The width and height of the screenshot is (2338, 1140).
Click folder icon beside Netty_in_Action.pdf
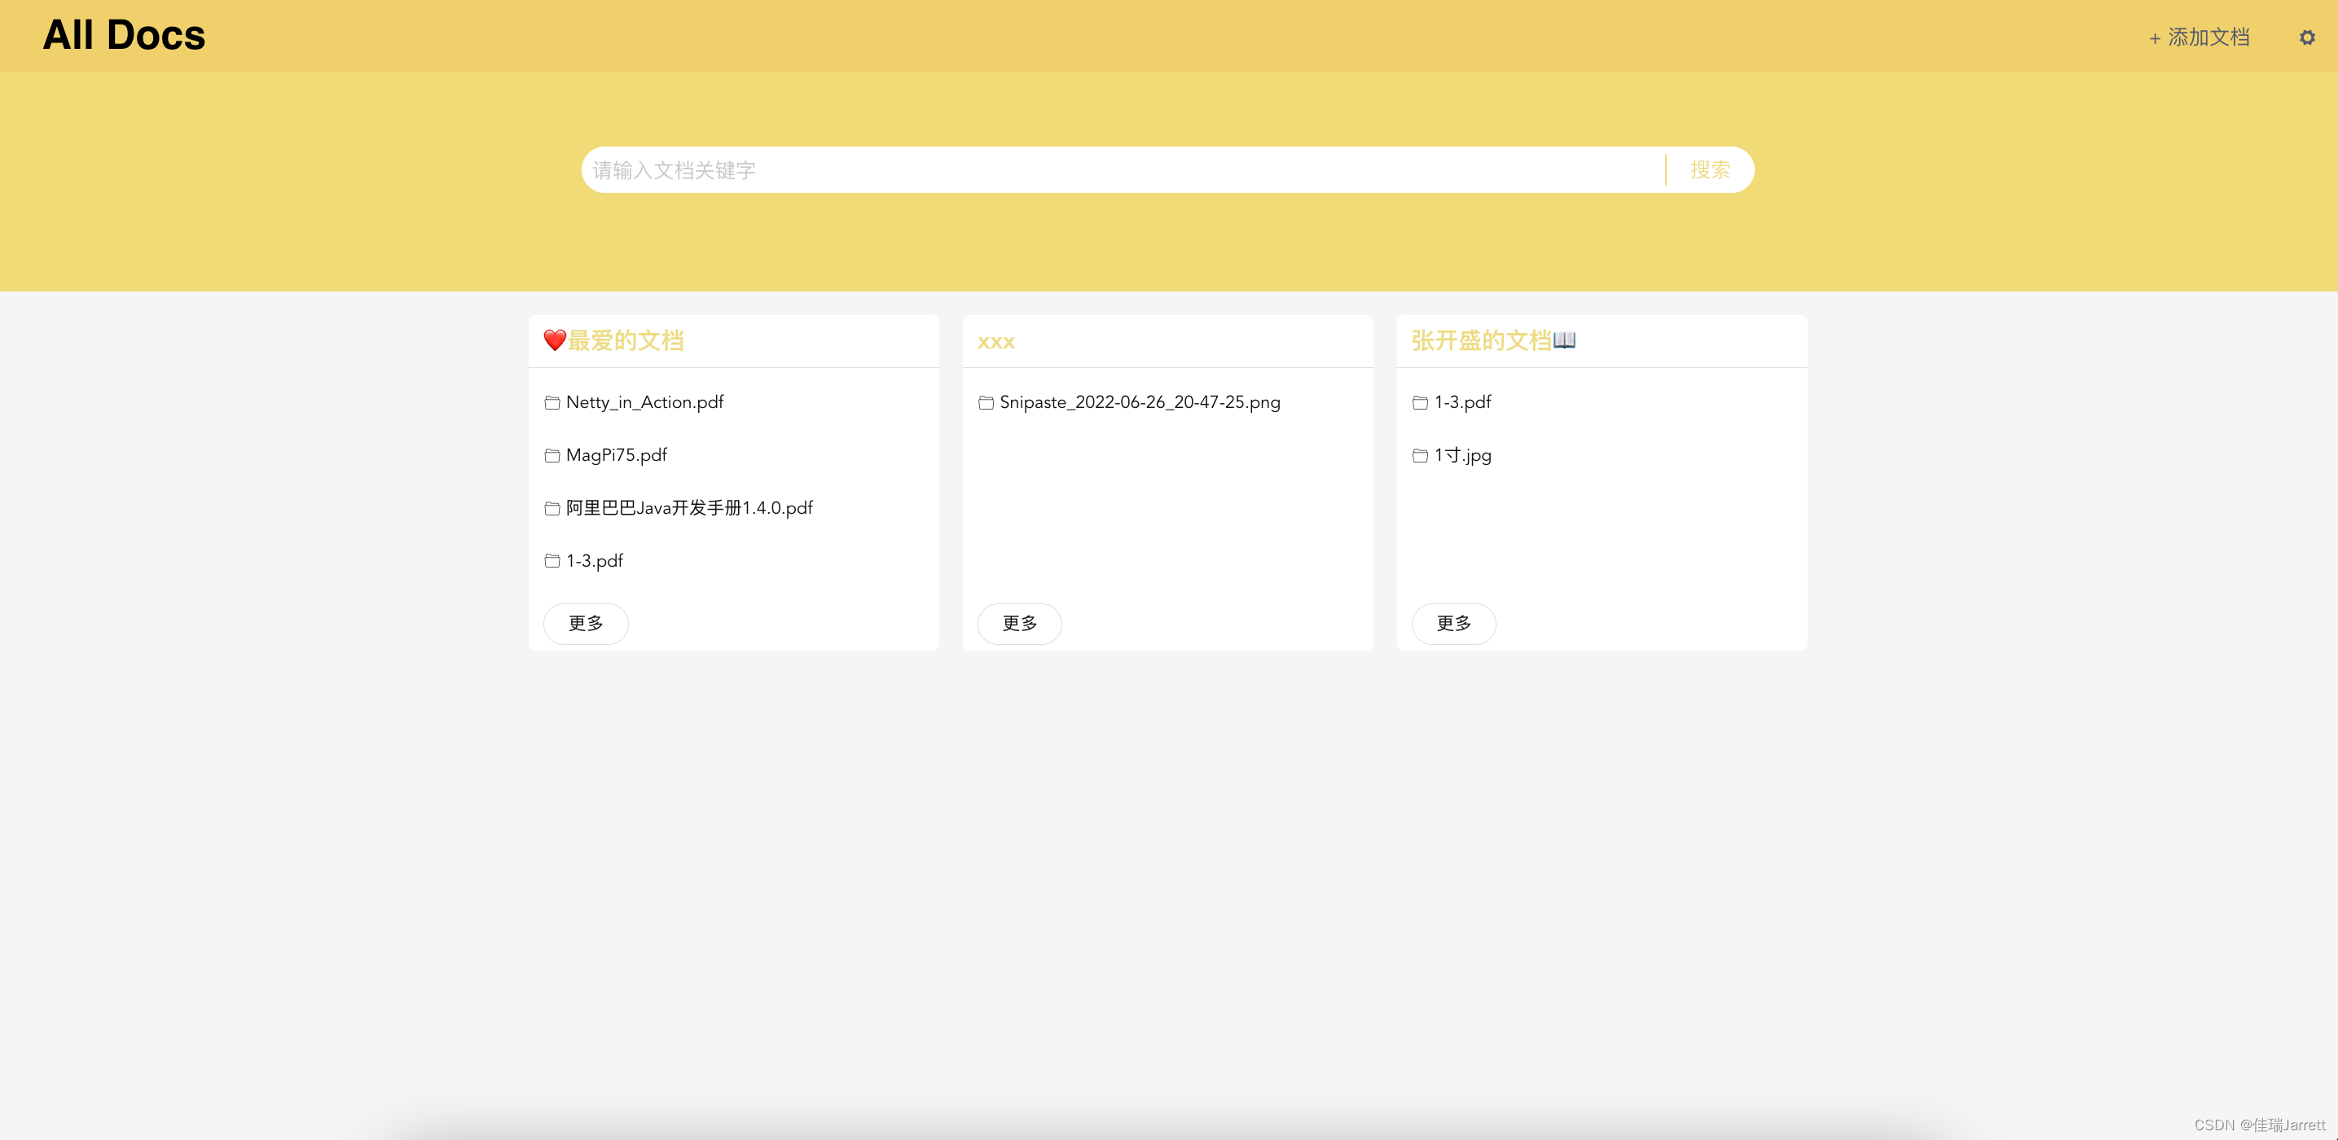click(x=552, y=403)
